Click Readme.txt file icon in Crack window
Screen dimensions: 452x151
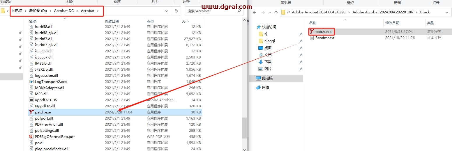click(312, 38)
